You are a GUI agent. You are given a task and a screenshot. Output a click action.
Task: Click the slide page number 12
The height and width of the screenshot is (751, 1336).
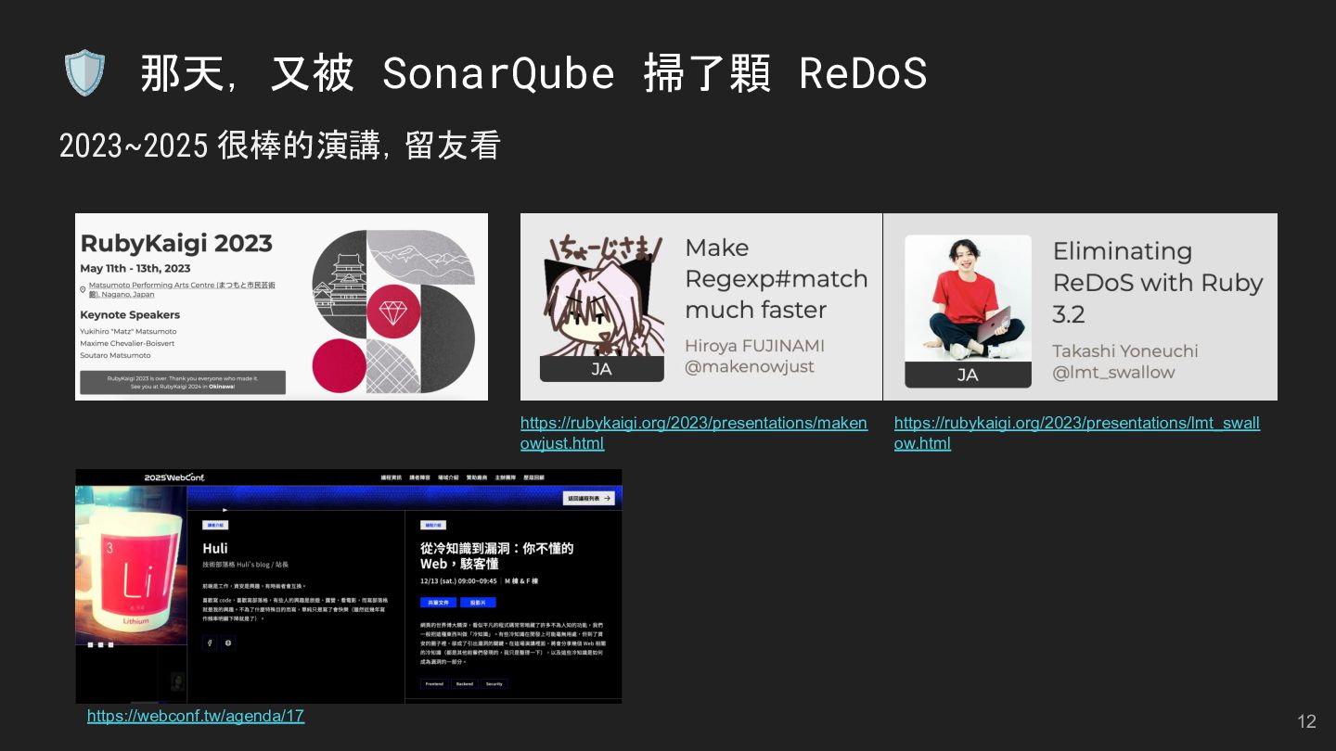(1306, 721)
